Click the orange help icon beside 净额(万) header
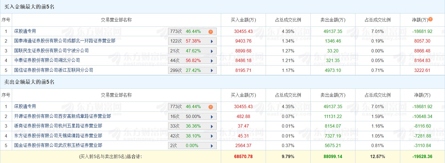 click(430, 19)
